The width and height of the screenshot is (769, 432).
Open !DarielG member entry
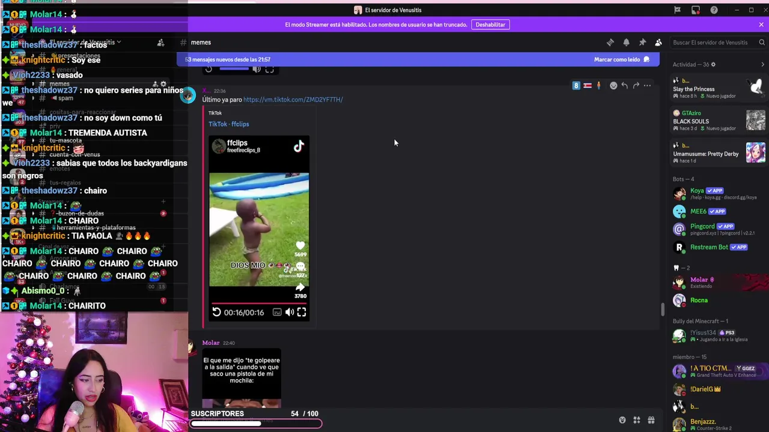[719, 389]
